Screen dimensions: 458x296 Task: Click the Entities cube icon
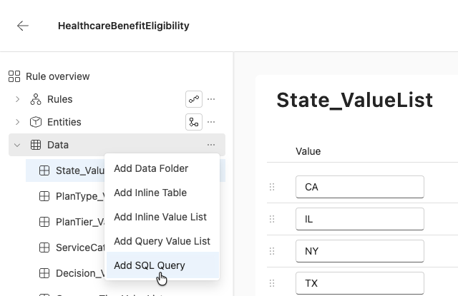click(x=36, y=122)
